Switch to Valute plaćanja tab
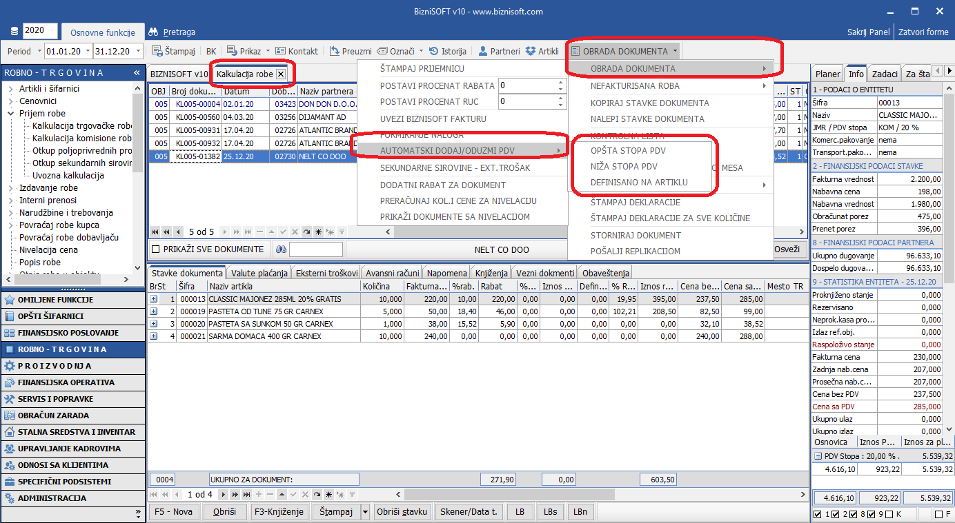Screen dimensions: 955x523 pyautogui.click(x=259, y=274)
